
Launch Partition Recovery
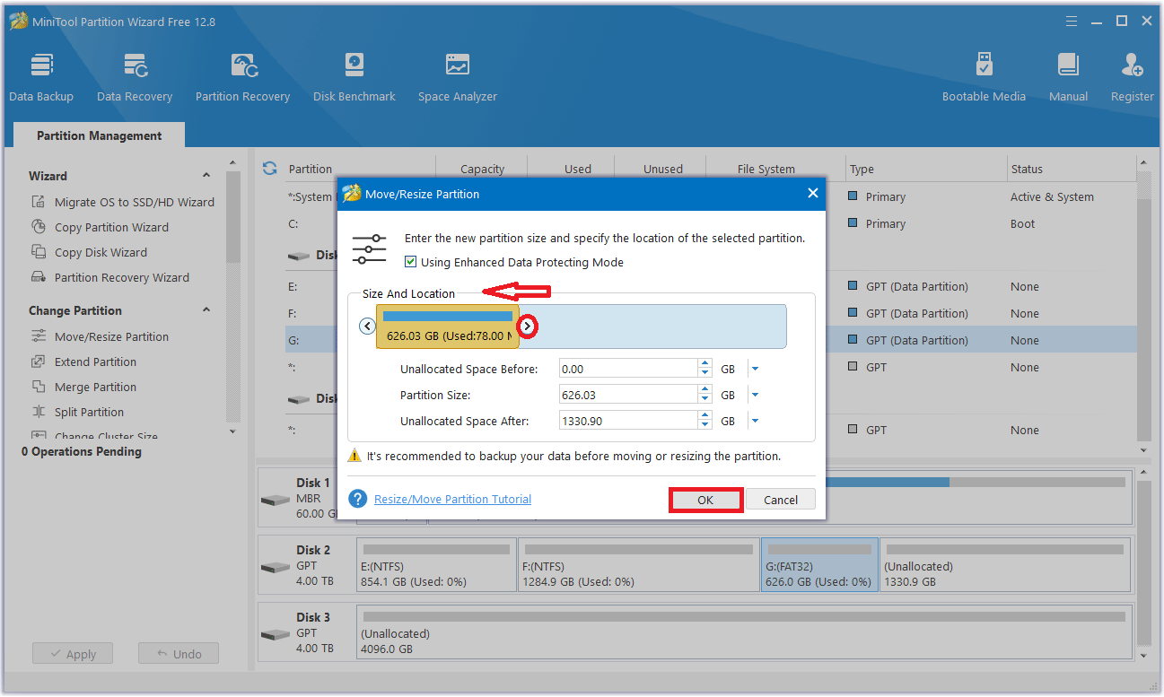click(x=242, y=77)
